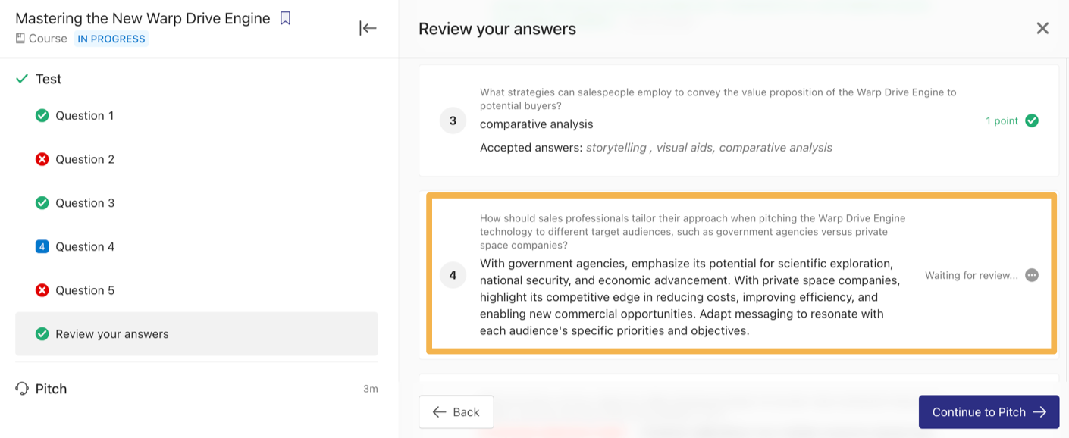
Task: Go Back to the previous step
Action: [456, 412]
